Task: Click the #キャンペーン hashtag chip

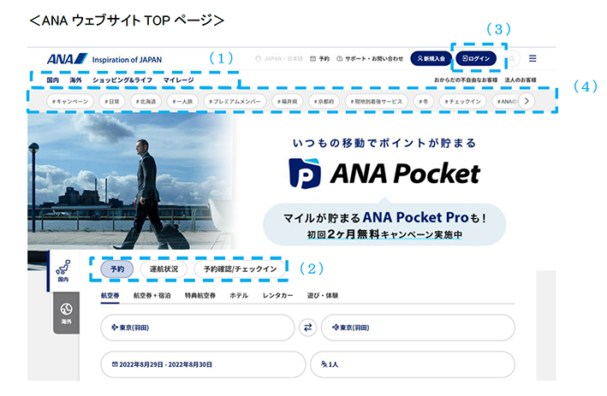Action: (x=70, y=101)
